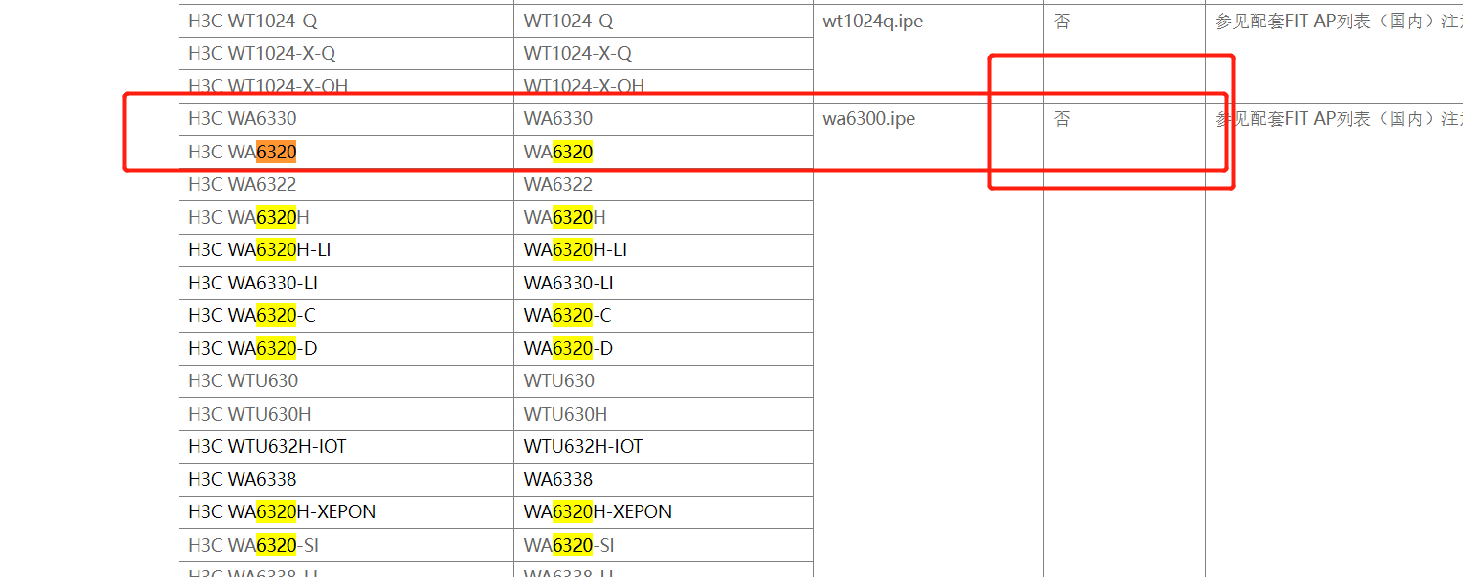Click '参见配套FIT AP列表' note in wt1024q.ipe row

1339,22
